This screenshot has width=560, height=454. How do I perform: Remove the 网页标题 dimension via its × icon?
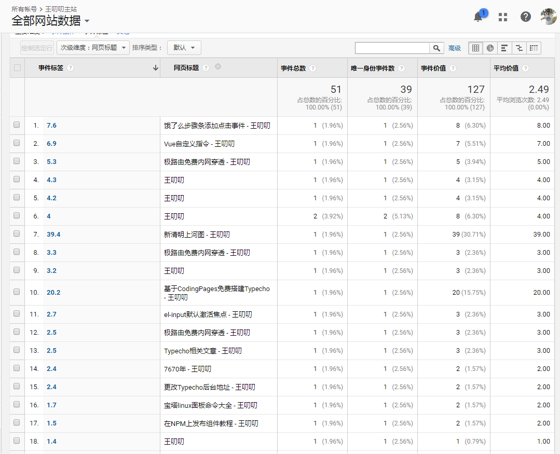218,66
